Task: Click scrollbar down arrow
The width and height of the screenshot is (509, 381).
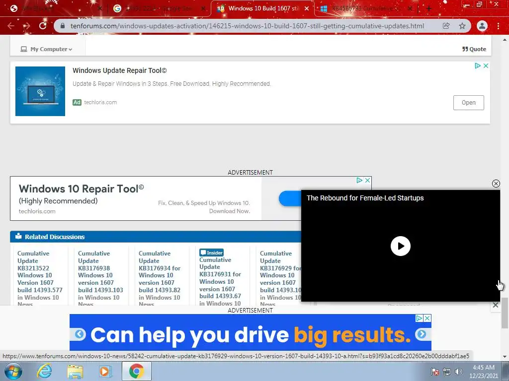Action: coord(505,356)
